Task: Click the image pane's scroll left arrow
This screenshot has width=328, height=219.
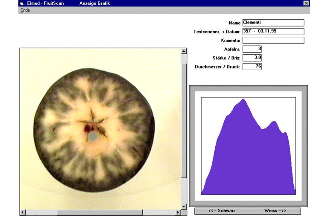Action: pos(23,212)
